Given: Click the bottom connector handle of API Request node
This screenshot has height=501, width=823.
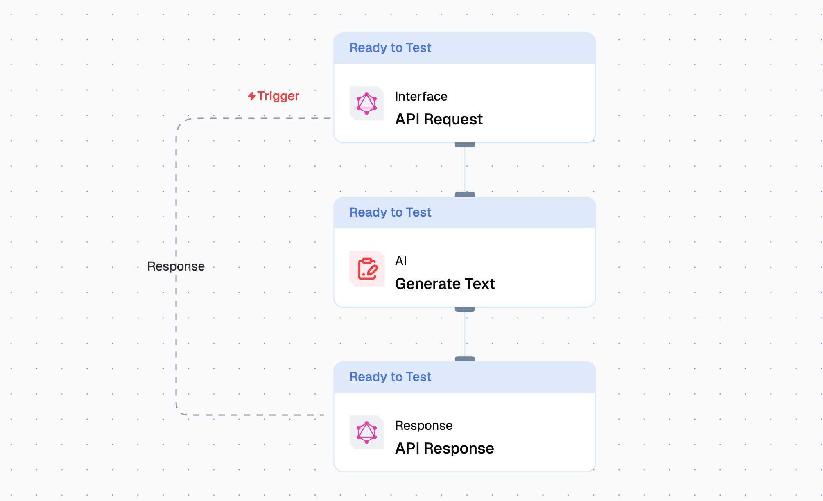Looking at the screenshot, I should click(x=464, y=144).
